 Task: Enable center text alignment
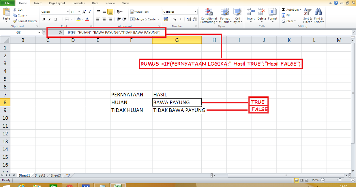[104, 19]
